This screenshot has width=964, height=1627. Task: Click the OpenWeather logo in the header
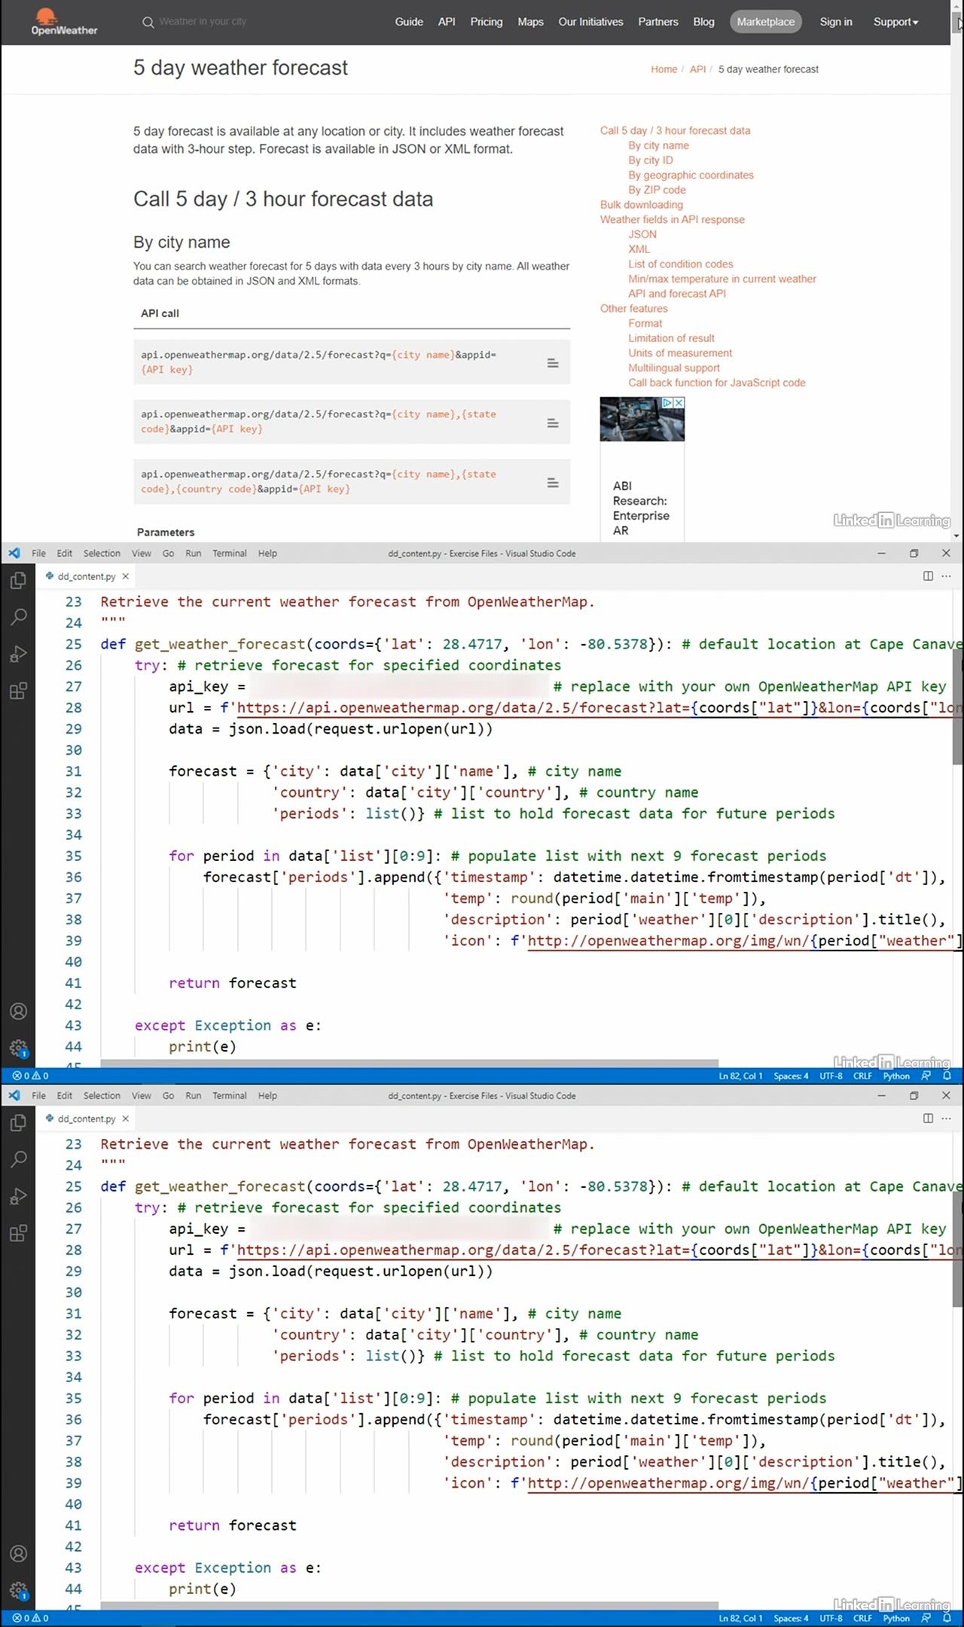click(x=63, y=22)
